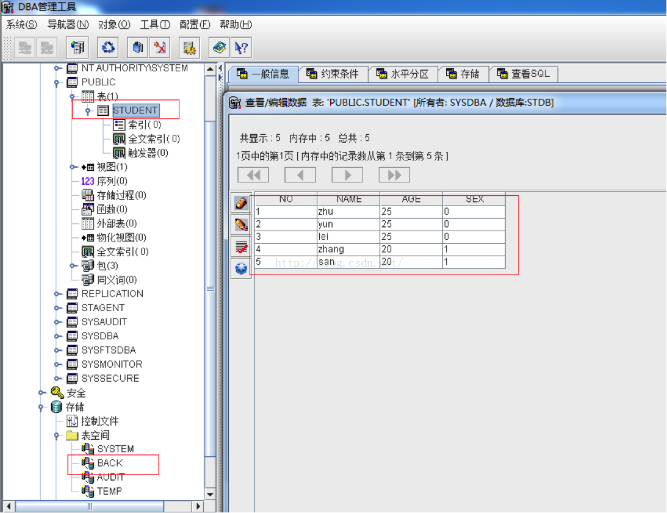This screenshot has height=513, width=667.
Task: Click the refresh toolbar icon
Action: tap(108, 47)
